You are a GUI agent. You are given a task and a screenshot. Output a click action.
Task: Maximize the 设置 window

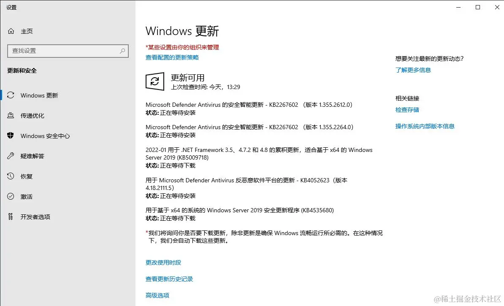478,7
